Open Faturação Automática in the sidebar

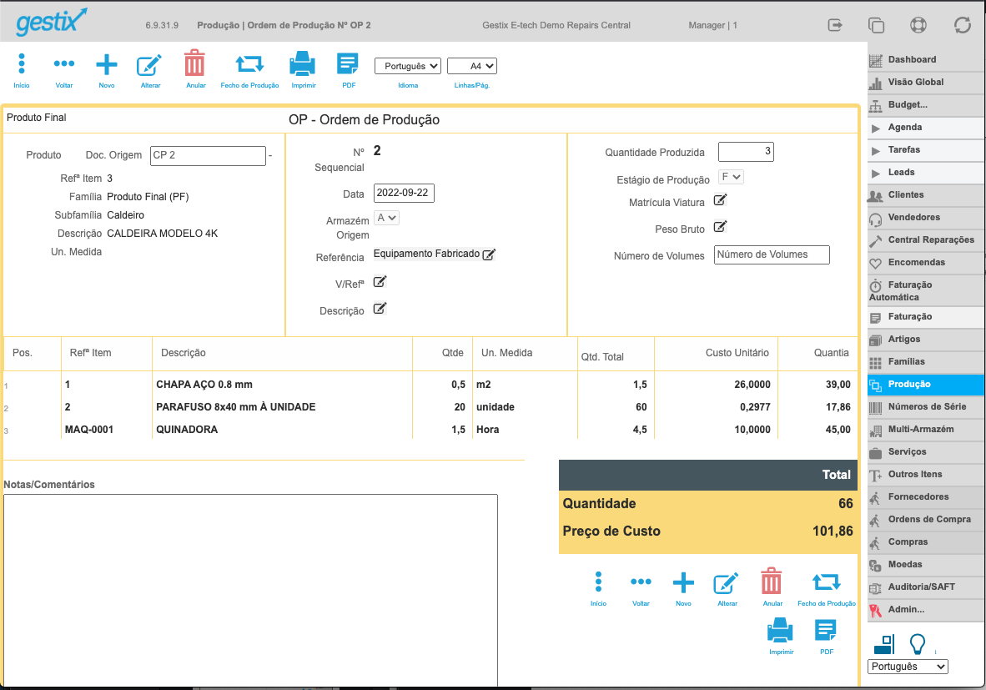coord(926,290)
